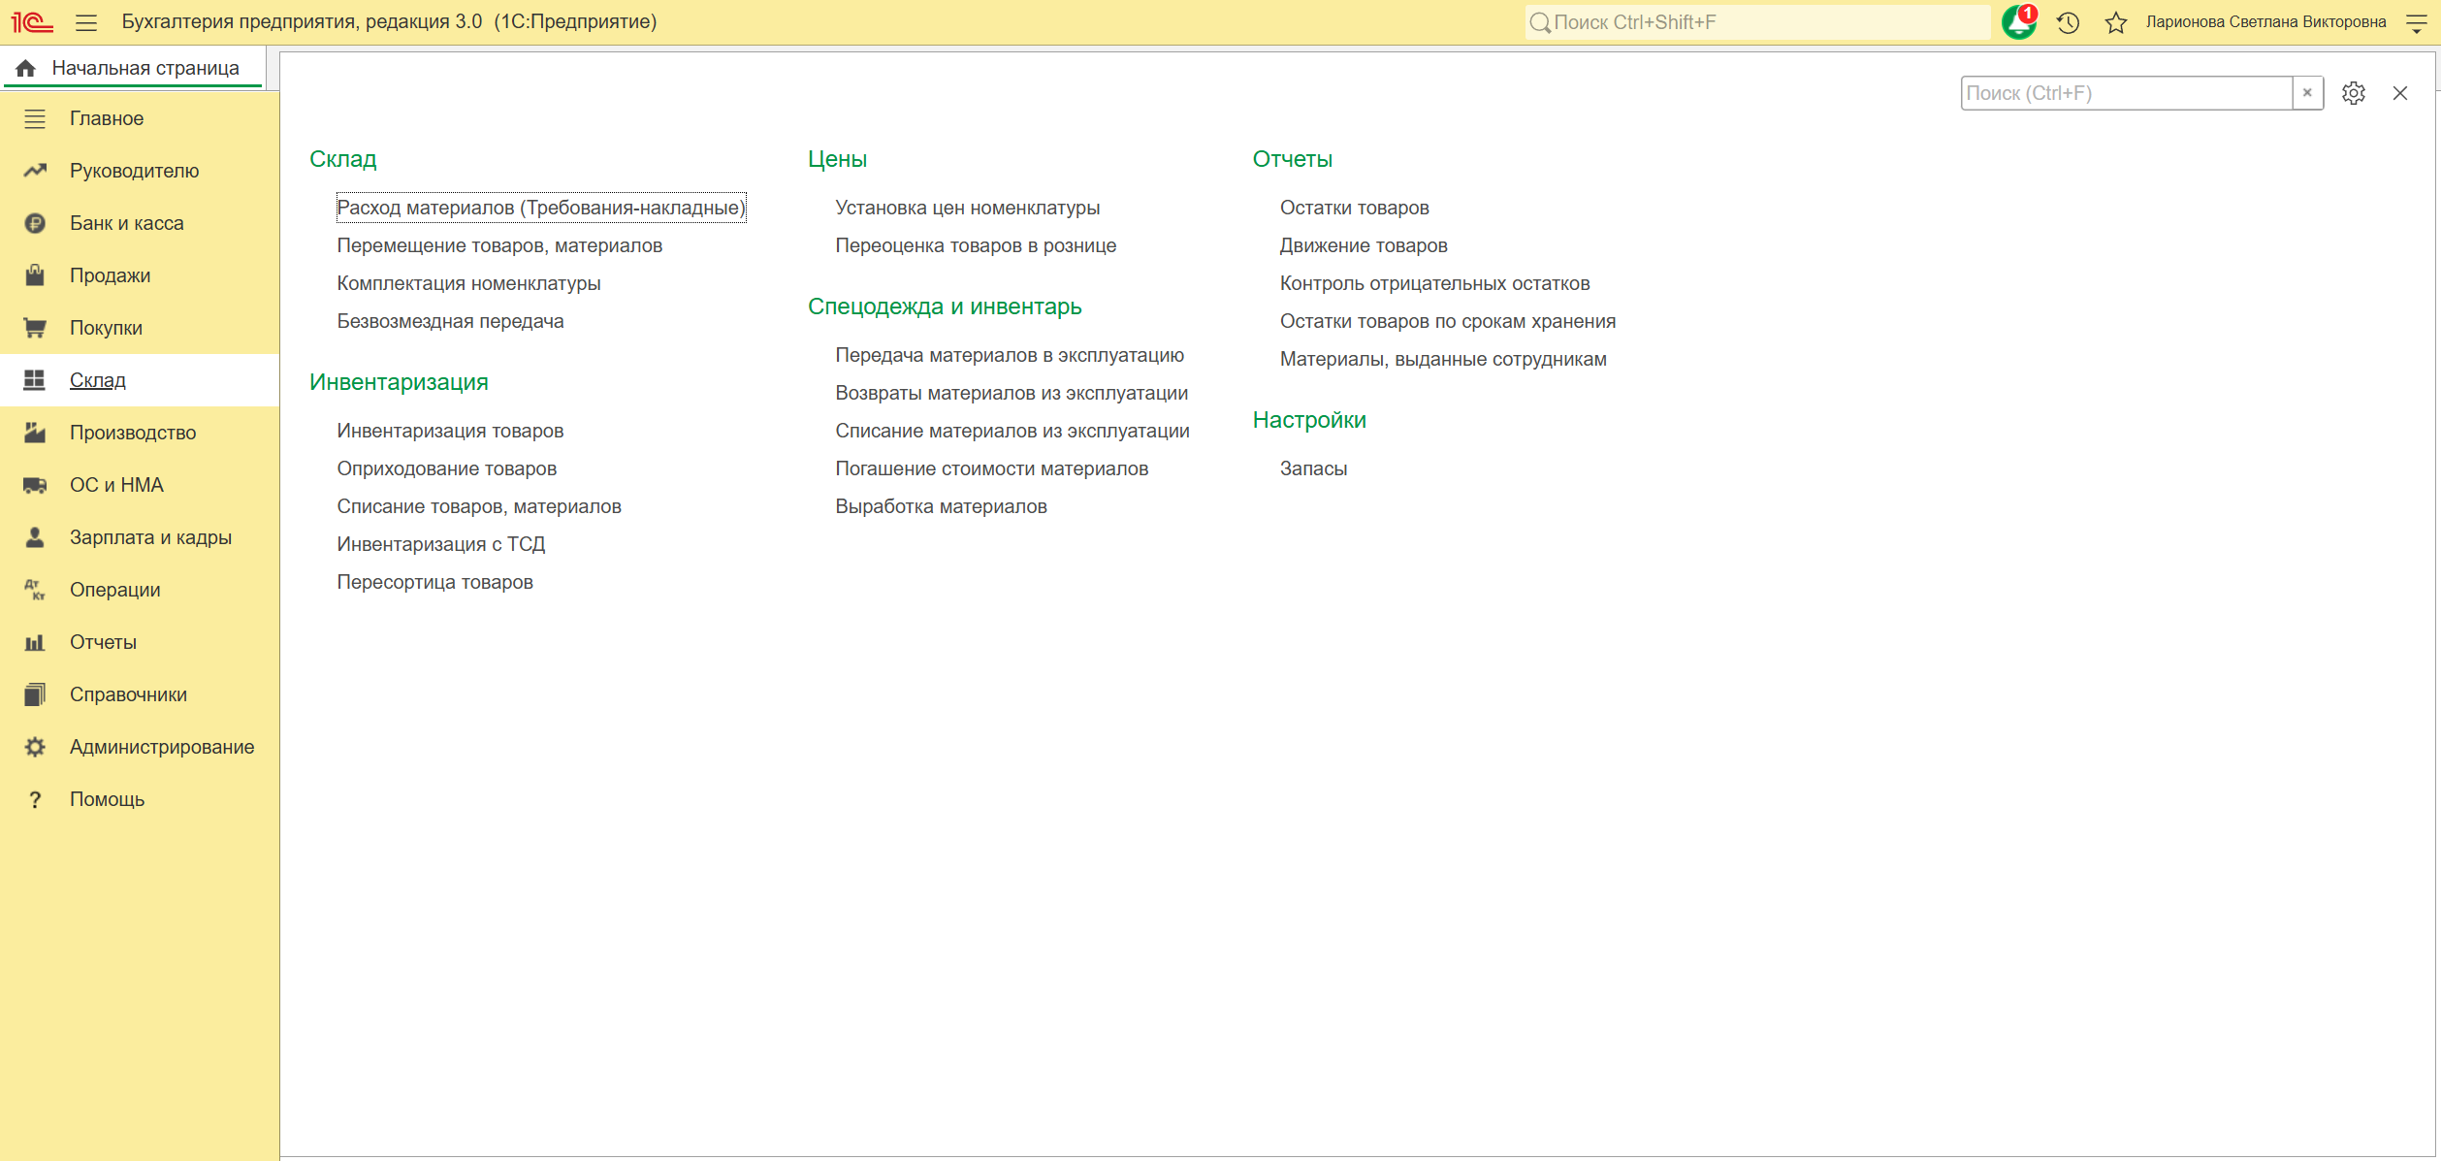Open Безвозмездная передача

point(450,321)
